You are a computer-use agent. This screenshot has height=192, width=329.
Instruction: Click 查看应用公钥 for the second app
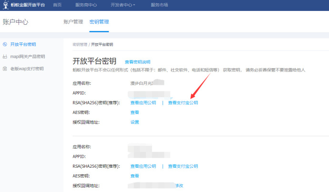143,166
